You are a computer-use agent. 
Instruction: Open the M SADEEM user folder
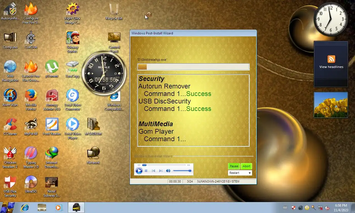[93, 127]
